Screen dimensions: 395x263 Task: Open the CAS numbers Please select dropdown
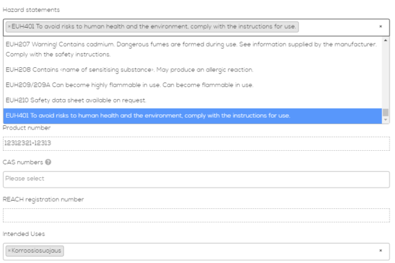coord(196,179)
